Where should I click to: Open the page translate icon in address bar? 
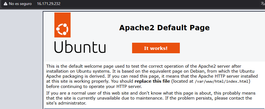coord(263,4)
